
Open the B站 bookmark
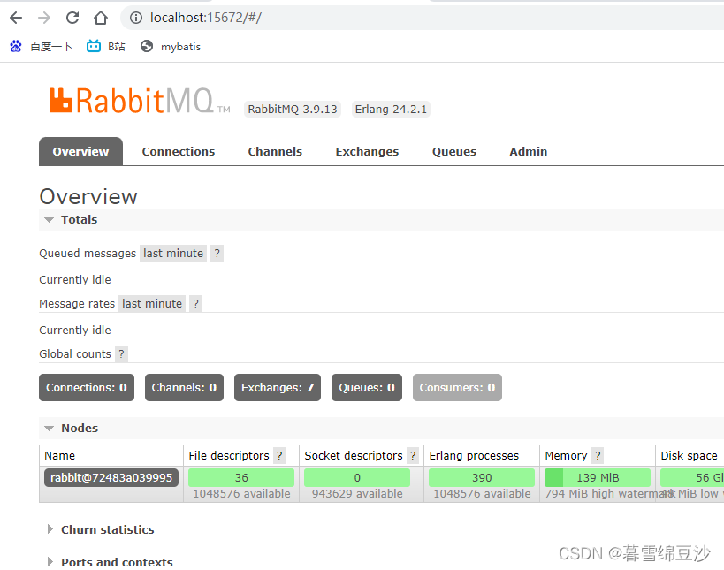point(106,46)
